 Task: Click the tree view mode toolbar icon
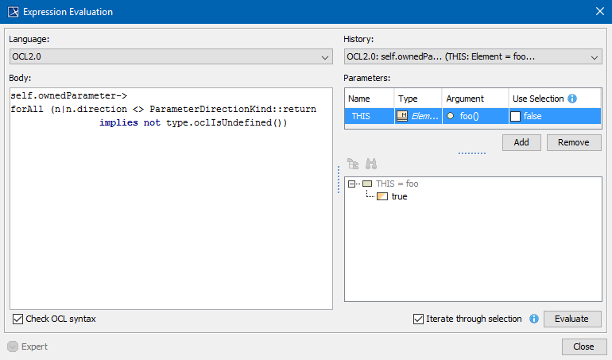tap(353, 164)
